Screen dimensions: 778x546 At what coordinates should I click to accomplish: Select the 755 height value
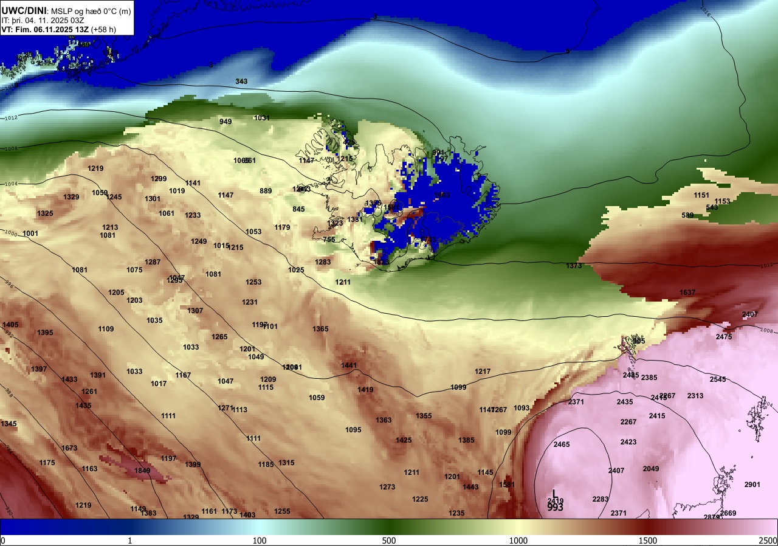(x=329, y=240)
